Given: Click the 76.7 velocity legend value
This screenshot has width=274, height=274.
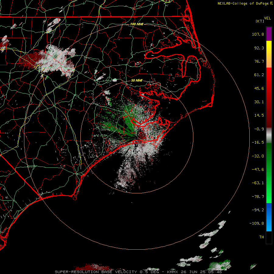Looking at the screenshot, I should (259, 61).
